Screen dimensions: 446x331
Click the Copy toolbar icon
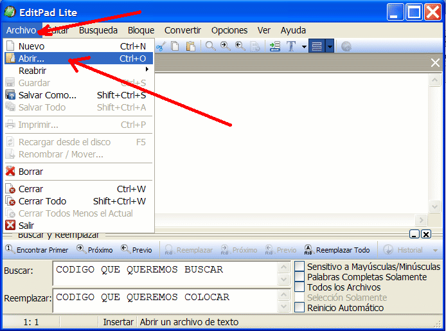tap(175, 46)
